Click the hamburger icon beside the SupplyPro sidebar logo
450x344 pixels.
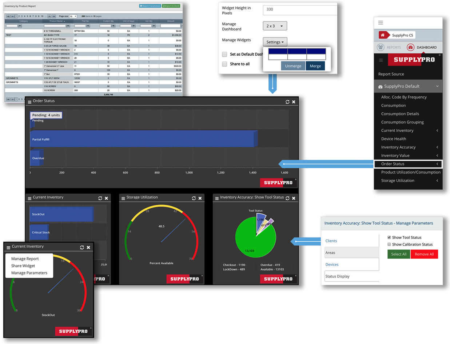tap(381, 60)
